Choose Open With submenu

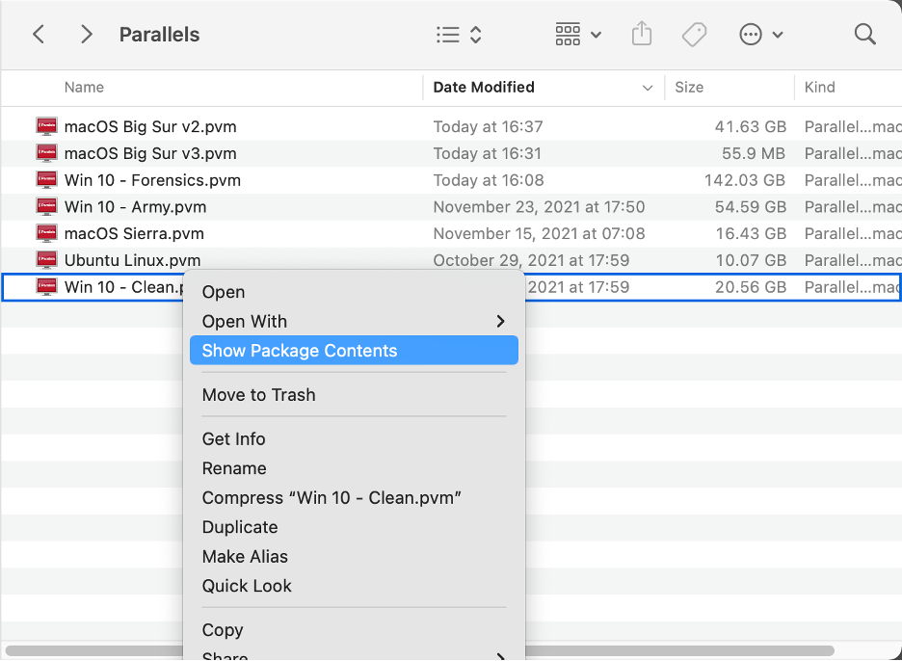point(244,321)
